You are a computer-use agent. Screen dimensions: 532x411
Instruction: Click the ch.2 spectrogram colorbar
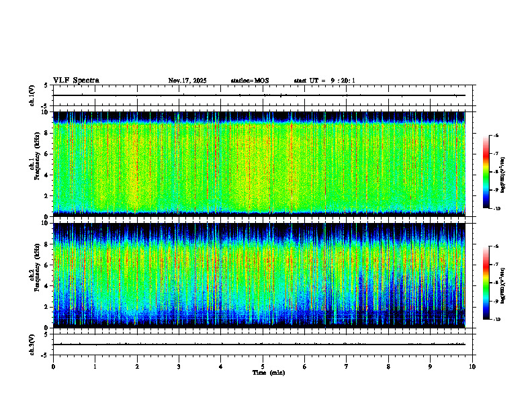tap(486, 283)
